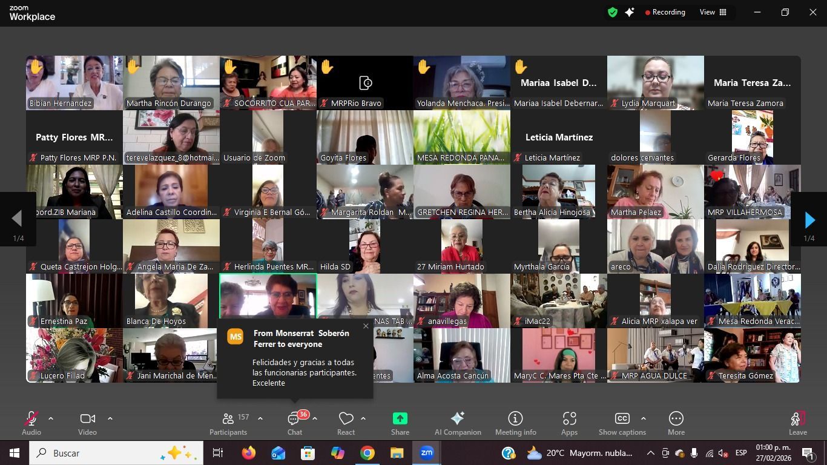Open Outlook from taskbar
The height and width of the screenshot is (465, 827).
278,453
